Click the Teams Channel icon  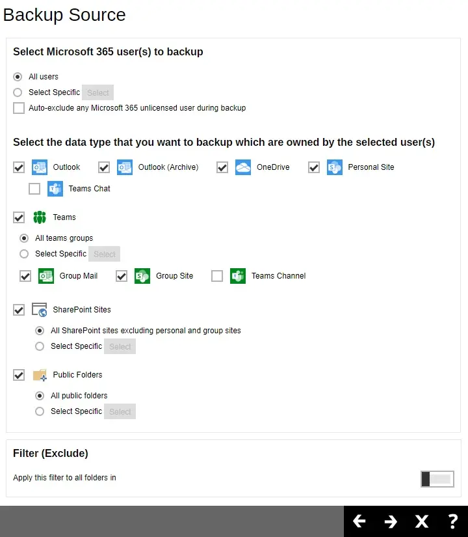(238, 276)
